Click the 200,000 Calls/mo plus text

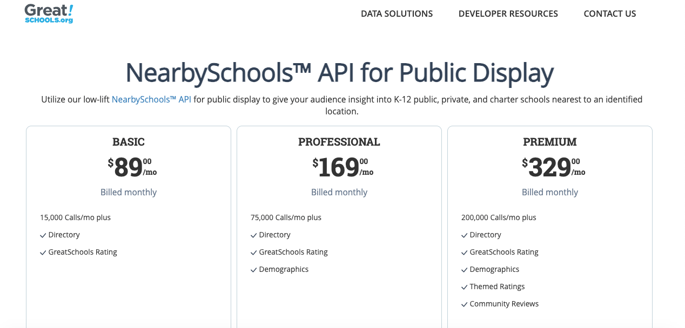point(499,218)
